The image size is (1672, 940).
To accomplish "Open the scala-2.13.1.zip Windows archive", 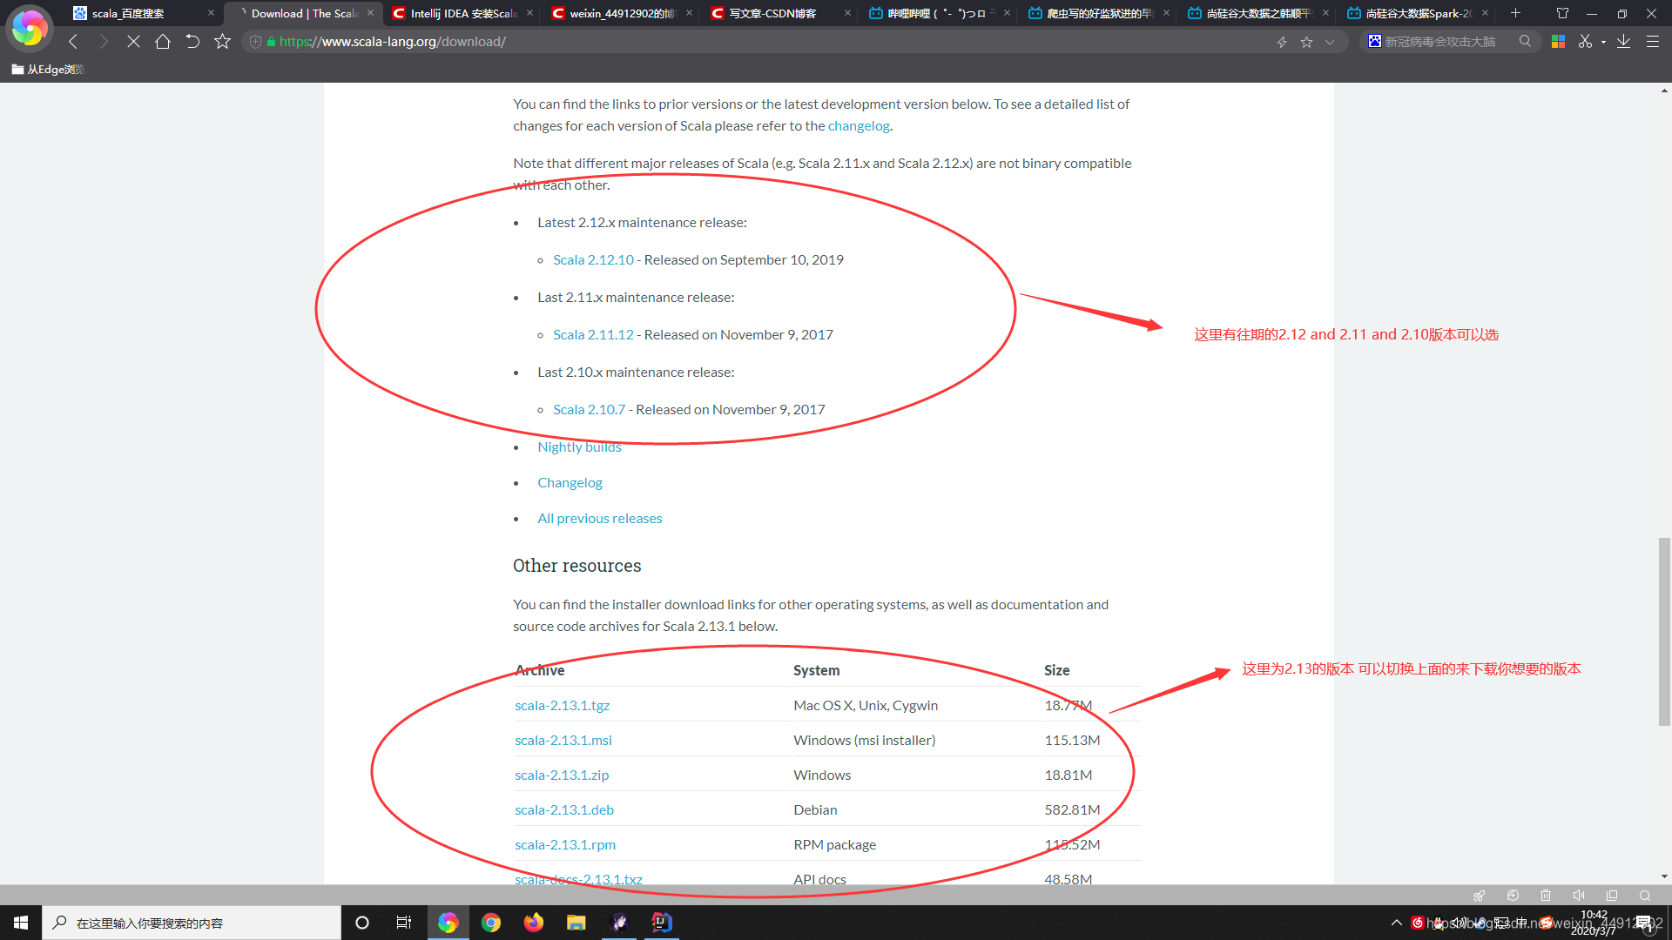I will (x=562, y=774).
